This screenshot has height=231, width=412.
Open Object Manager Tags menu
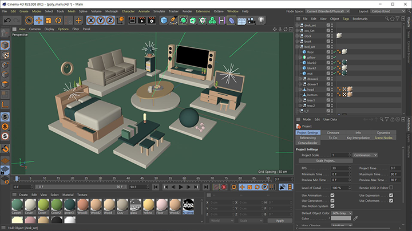(x=346, y=19)
